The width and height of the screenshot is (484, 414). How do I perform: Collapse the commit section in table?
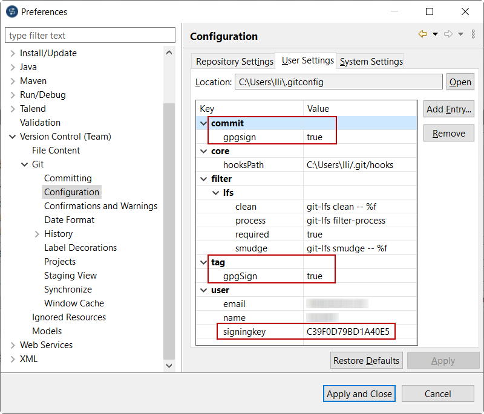pos(203,123)
